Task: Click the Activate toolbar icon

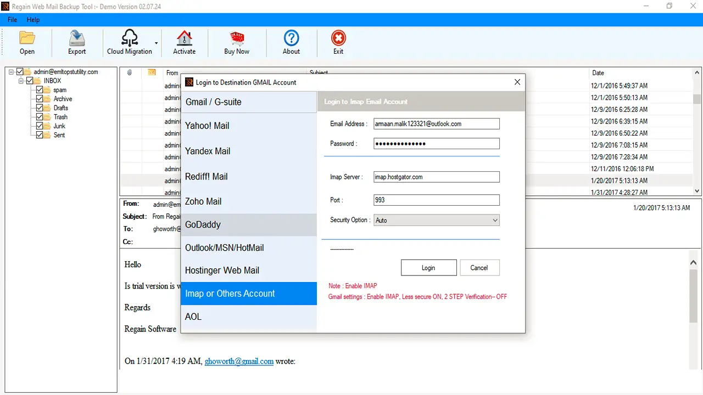Action: pyautogui.click(x=184, y=38)
